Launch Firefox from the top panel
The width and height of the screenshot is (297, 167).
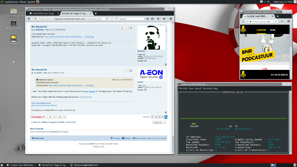coord(38,2)
